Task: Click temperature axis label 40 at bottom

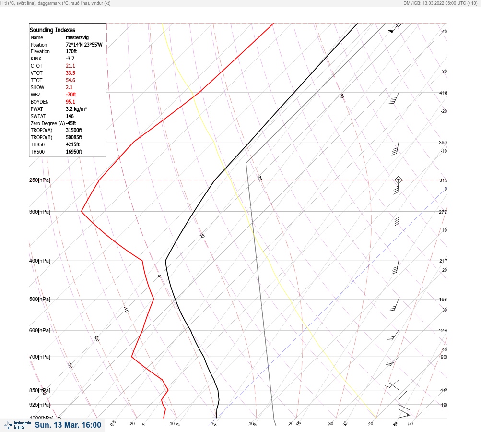Action: (371, 424)
